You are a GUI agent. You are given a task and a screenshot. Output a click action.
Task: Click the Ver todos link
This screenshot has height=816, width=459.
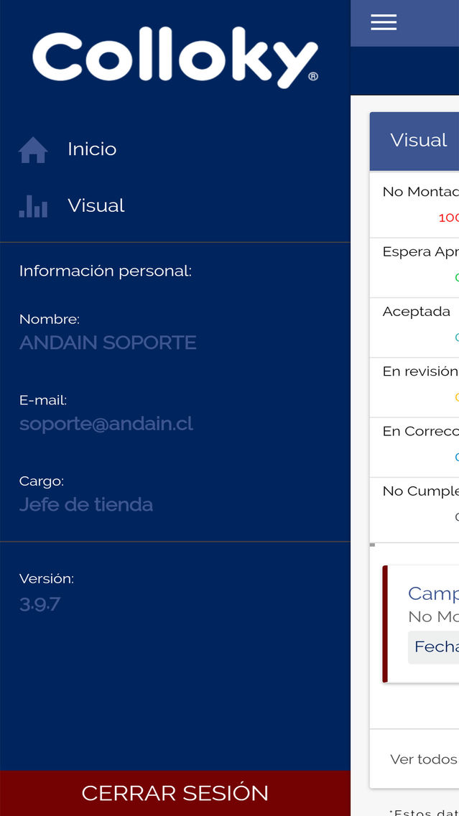point(424,759)
